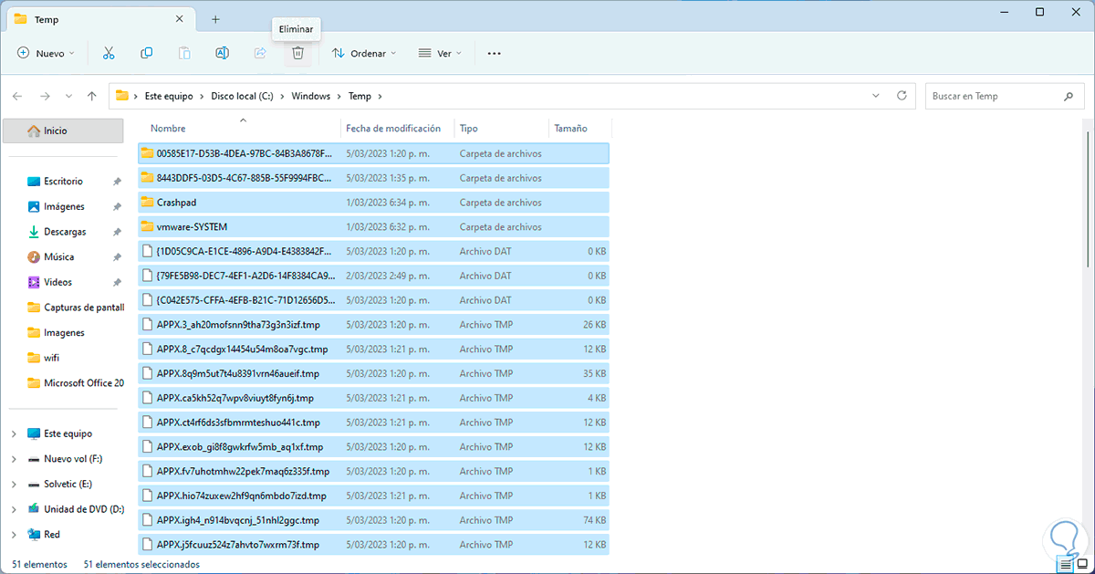The image size is (1095, 574).
Task: Refresh the Temp folder view
Action: tap(902, 96)
